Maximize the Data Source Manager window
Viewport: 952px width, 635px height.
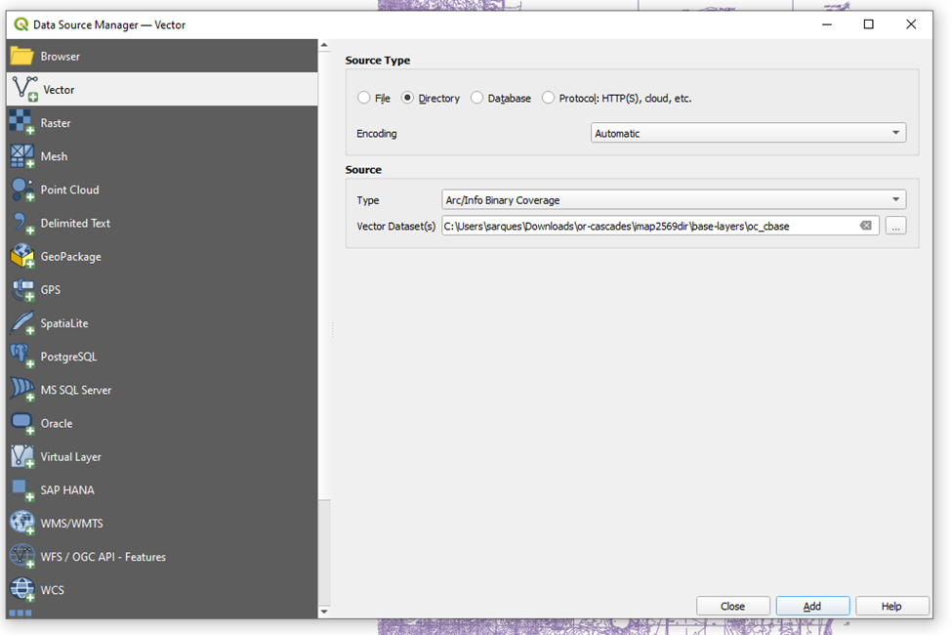(x=869, y=24)
